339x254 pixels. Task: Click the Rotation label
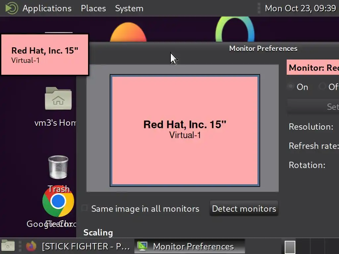(x=307, y=165)
